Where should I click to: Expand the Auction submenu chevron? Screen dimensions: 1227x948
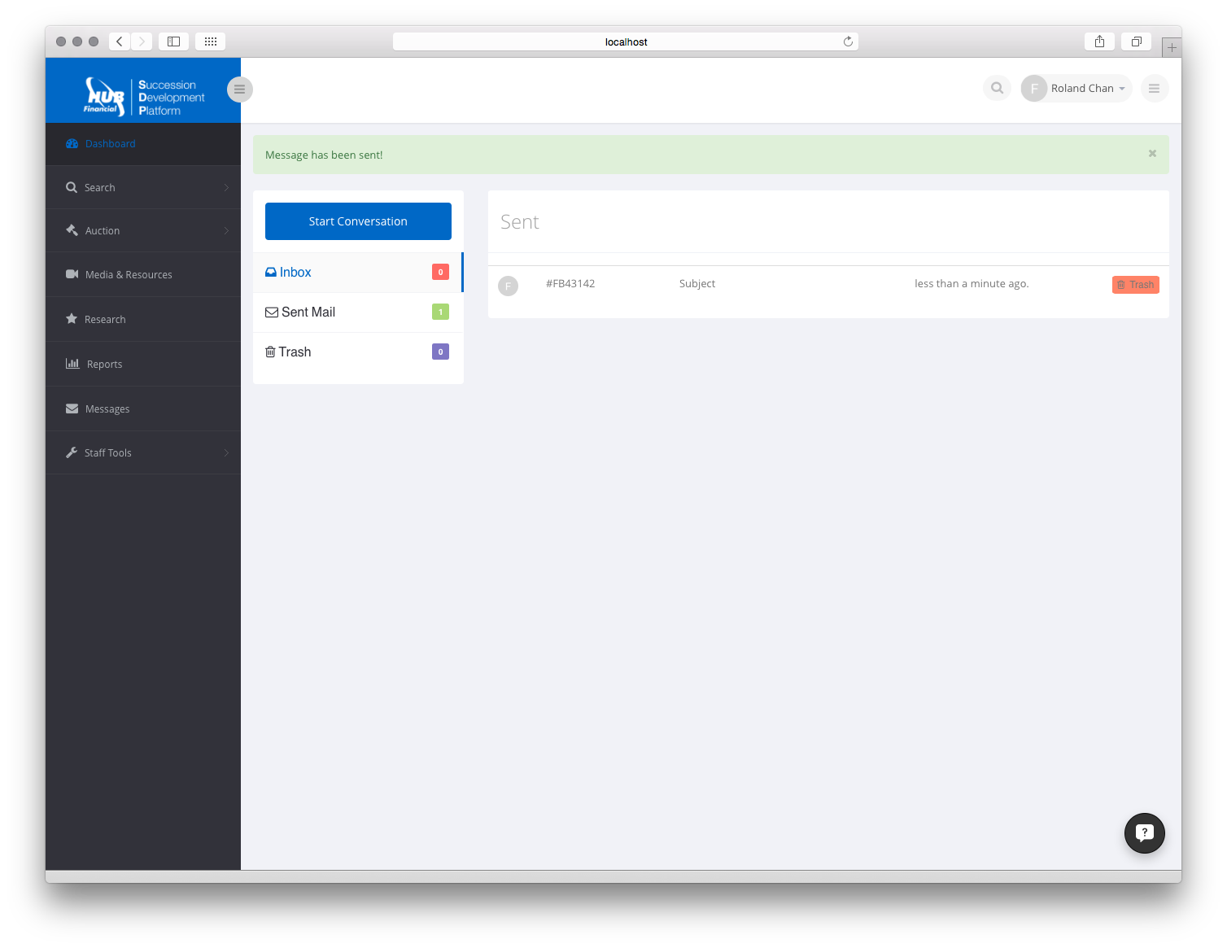click(x=226, y=230)
